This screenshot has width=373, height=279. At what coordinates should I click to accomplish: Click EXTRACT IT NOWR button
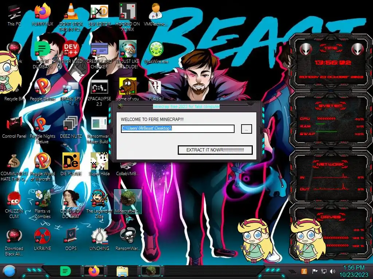pyautogui.click(x=215, y=150)
